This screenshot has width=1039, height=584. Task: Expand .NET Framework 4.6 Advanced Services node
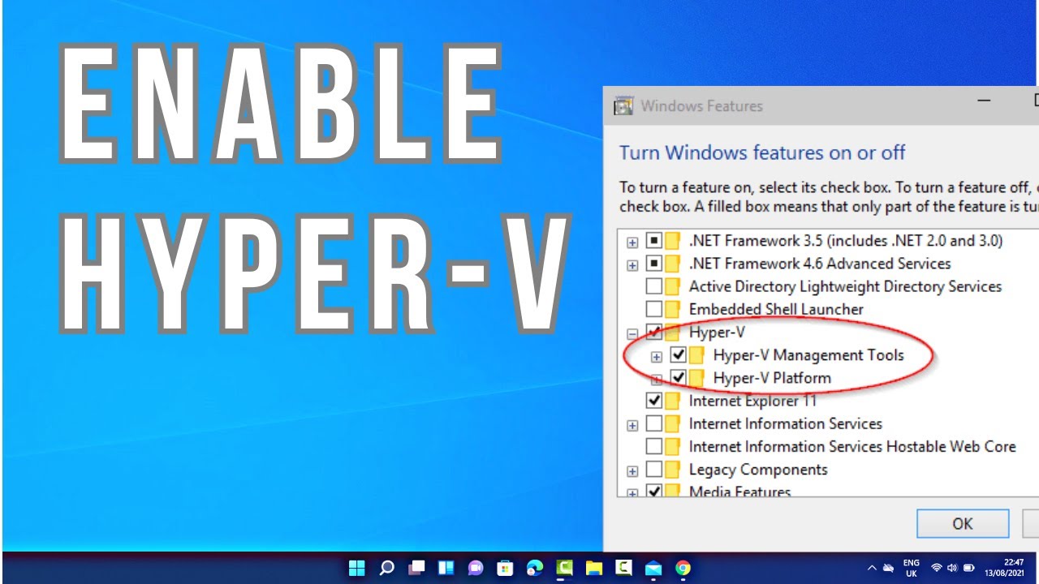pos(632,265)
